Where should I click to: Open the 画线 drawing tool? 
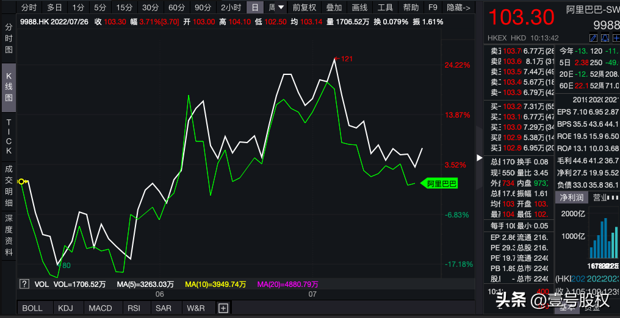(360, 8)
